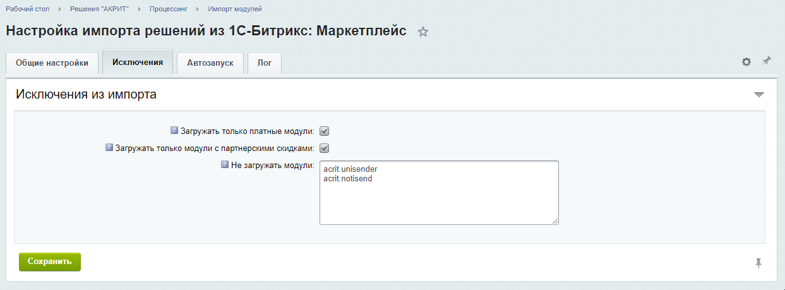Click the pin icon beside the gear
Viewport: 785px width, 290px height.
tap(767, 61)
